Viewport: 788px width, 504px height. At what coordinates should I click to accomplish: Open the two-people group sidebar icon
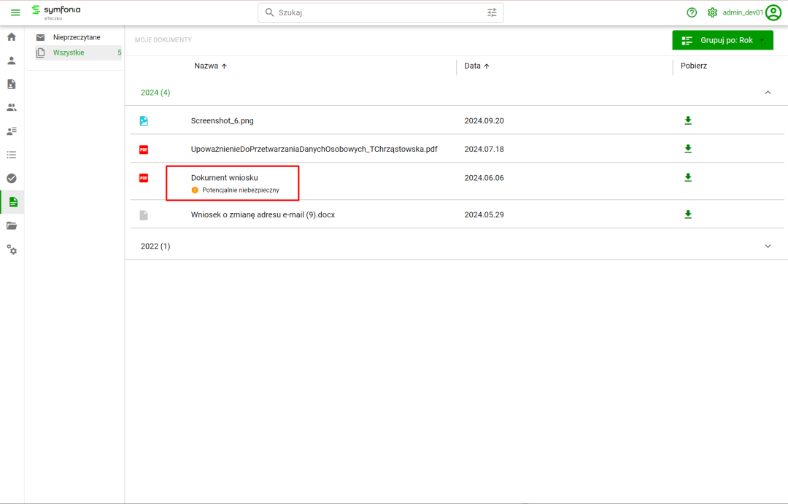point(12,107)
